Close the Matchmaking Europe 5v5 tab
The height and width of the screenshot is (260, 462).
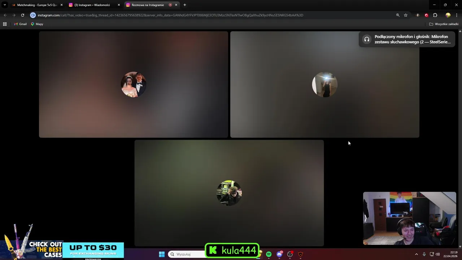click(x=61, y=5)
